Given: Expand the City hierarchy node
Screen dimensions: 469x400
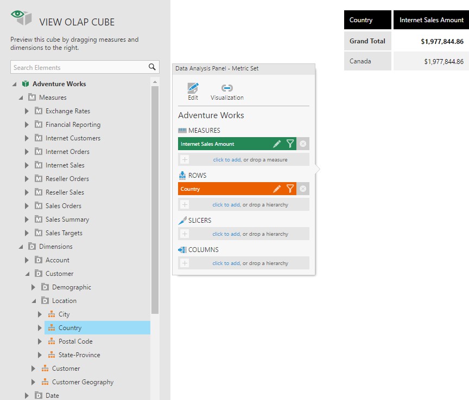Looking at the screenshot, I should click(40, 314).
